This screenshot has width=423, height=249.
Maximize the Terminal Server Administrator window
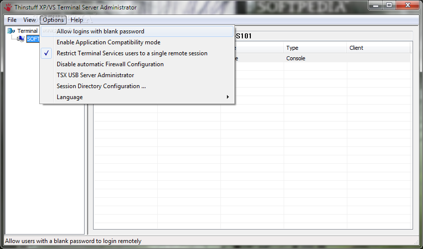click(x=389, y=5)
